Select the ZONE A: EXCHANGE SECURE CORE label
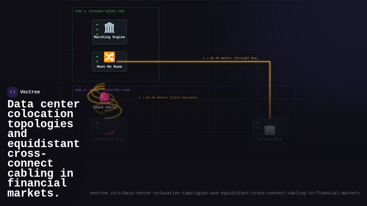The image size is (367, 206). click(x=99, y=11)
